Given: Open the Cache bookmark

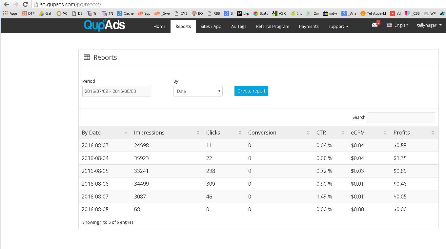Looking at the screenshot, I should point(126,13).
